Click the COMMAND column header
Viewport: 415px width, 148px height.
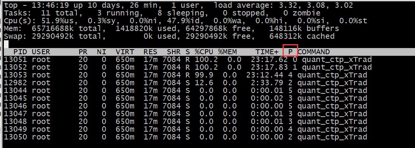(x=314, y=52)
